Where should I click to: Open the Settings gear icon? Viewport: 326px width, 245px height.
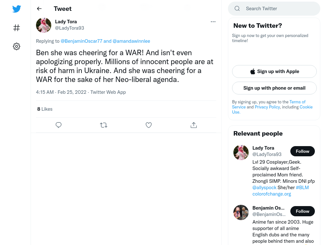tap(17, 46)
